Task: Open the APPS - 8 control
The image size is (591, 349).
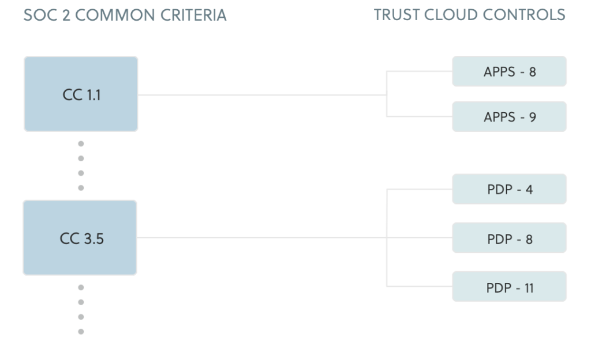Action: click(x=509, y=71)
